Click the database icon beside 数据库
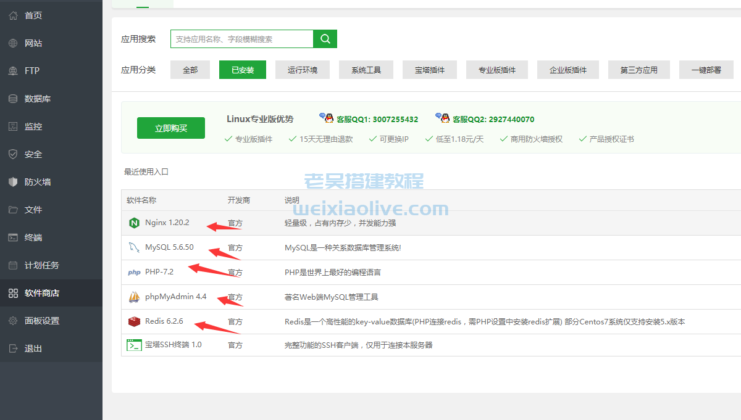741x420 pixels. pos(13,99)
